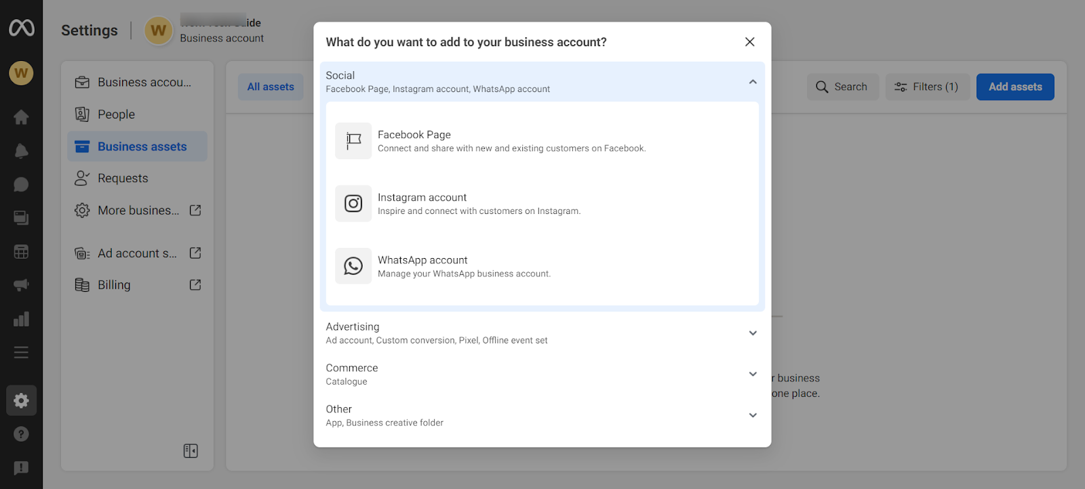Choose Facebook Page option
The height and width of the screenshot is (489, 1085).
[x=542, y=141]
